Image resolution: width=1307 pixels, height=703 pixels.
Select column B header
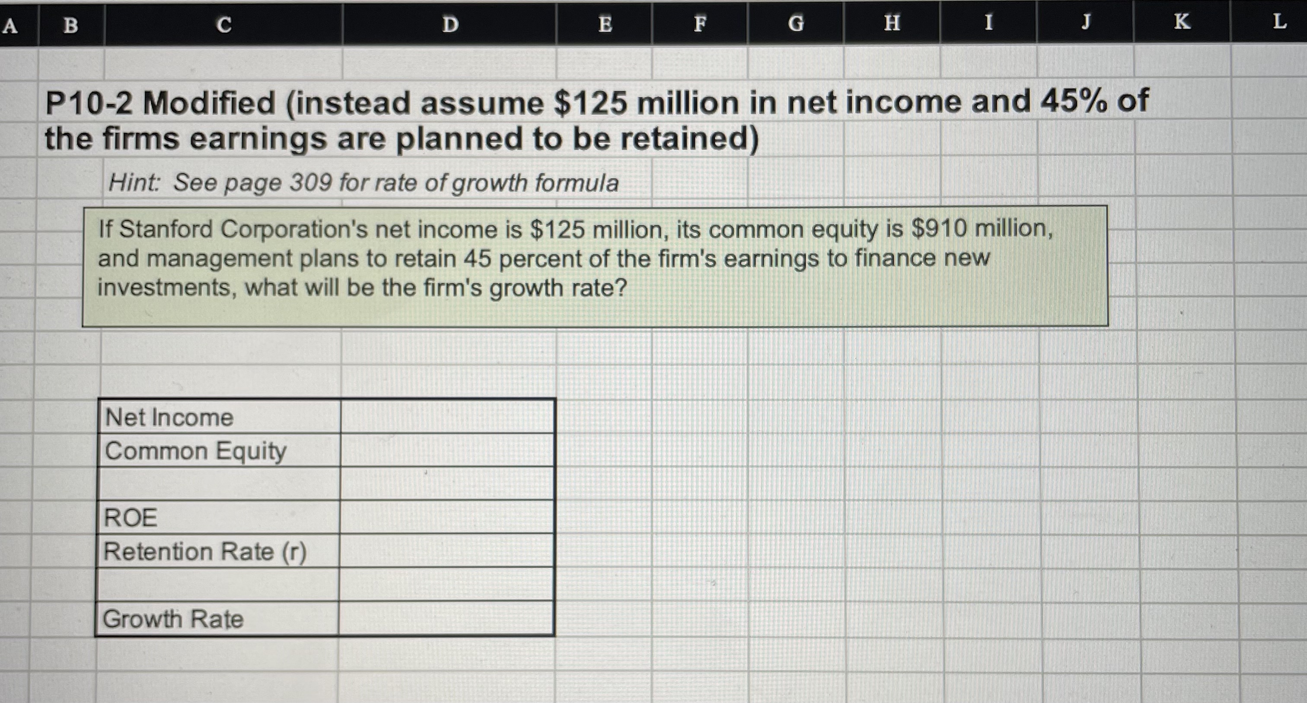point(71,25)
